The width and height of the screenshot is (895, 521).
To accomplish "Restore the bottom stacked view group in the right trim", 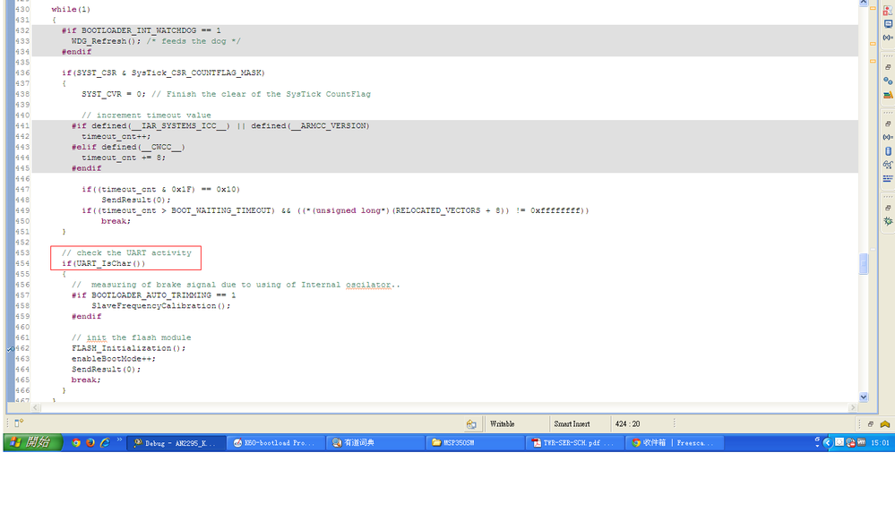I will click(888, 208).
